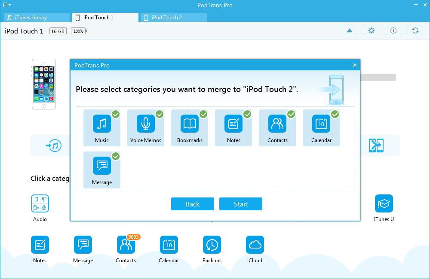Click the gray storage bar behind the dialog
The width and height of the screenshot is (430, 279).
pos(378,78)
